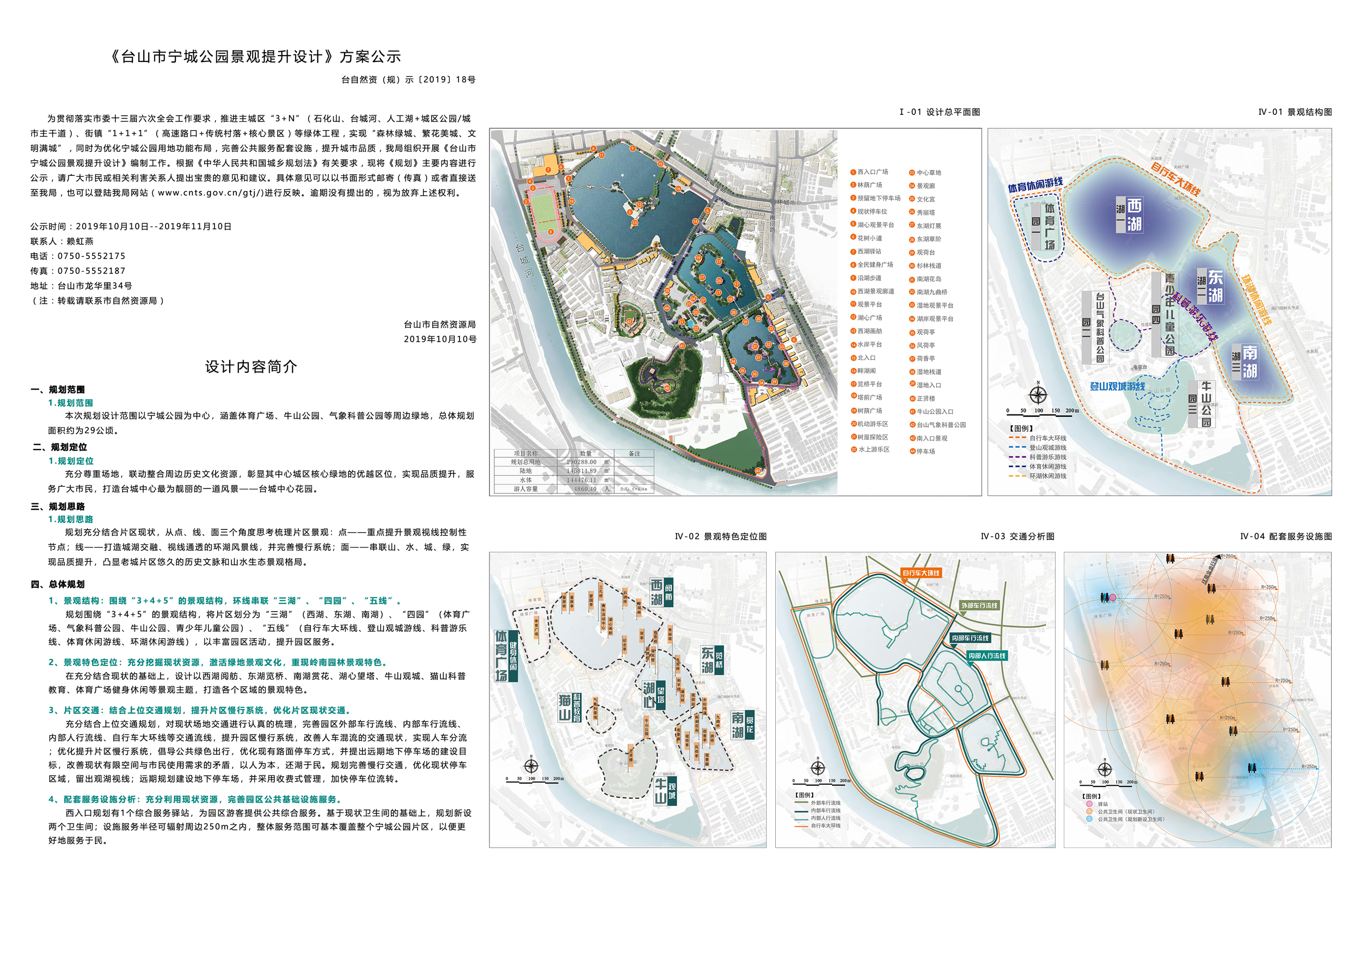
Task: Click the 规划总用地 row label in the table
Action: tap(526, 462)
